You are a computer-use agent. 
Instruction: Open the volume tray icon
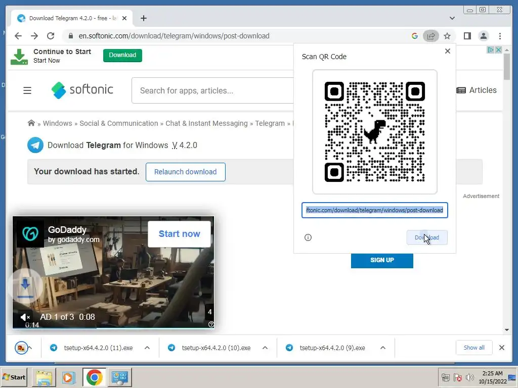pos(469,377)
